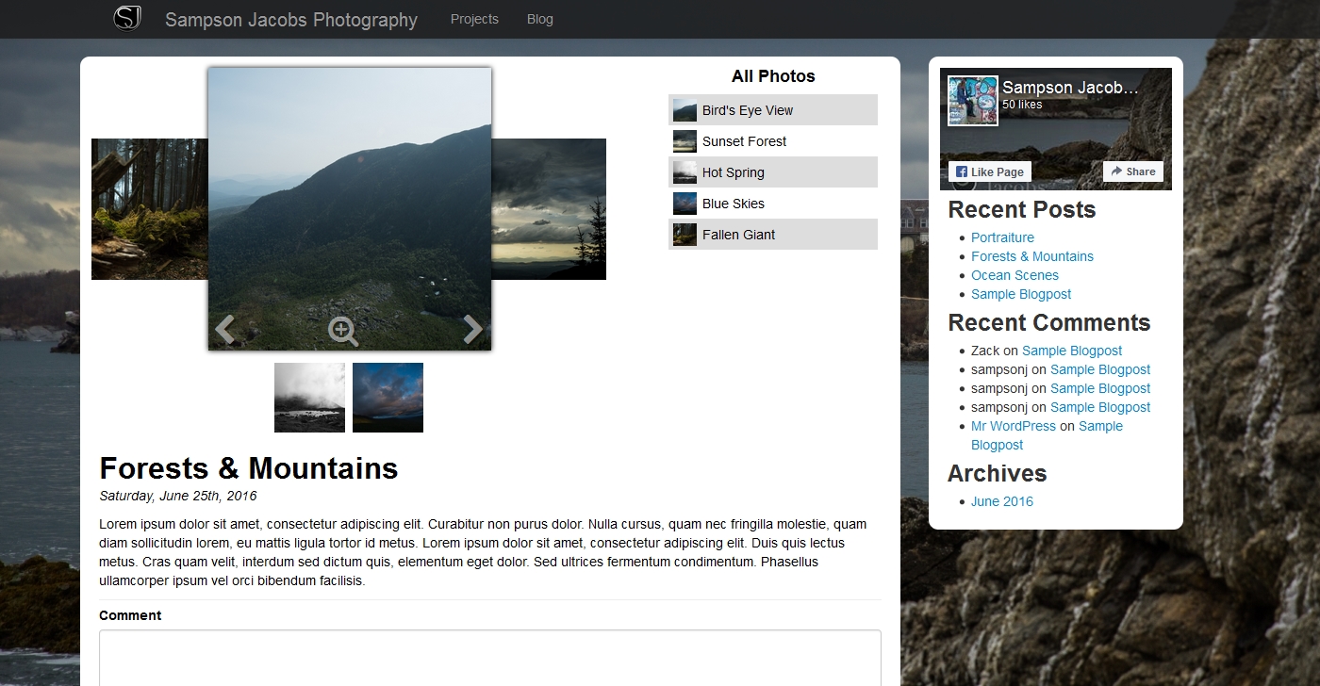
Task: Click into the Comment text area
Action: click(x=490, y=658)
